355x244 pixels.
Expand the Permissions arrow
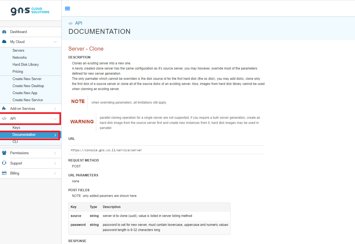click(x=55, y=153)
